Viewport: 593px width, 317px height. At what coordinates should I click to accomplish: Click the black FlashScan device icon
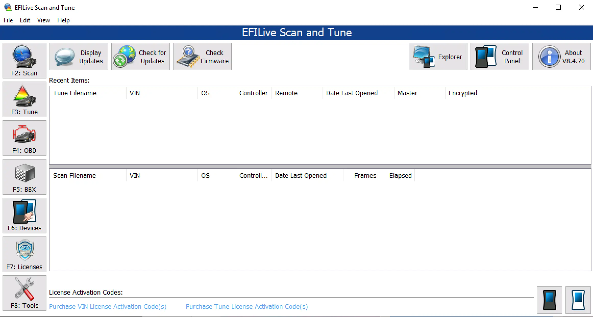coord(550,300)
